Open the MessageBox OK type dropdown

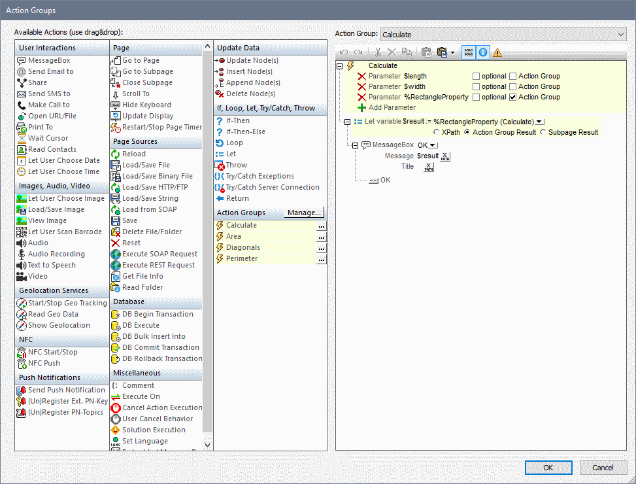pyautogui.click(x=433, y=145)
